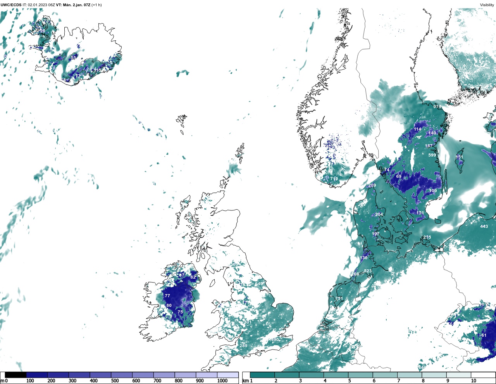Click the 974 visibility value on the map

437,107
